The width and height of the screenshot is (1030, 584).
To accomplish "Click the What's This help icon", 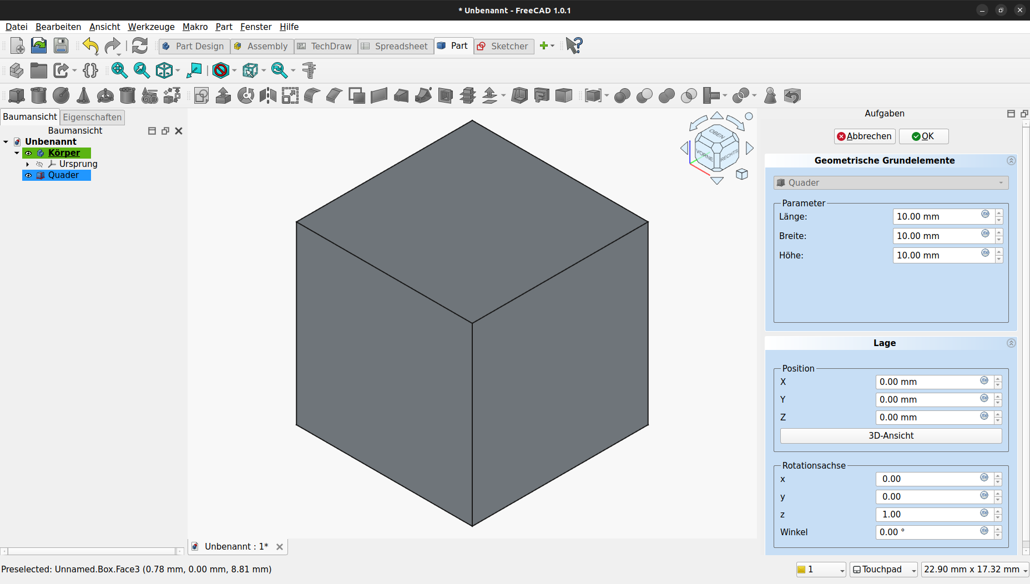I will coord(574,46).
